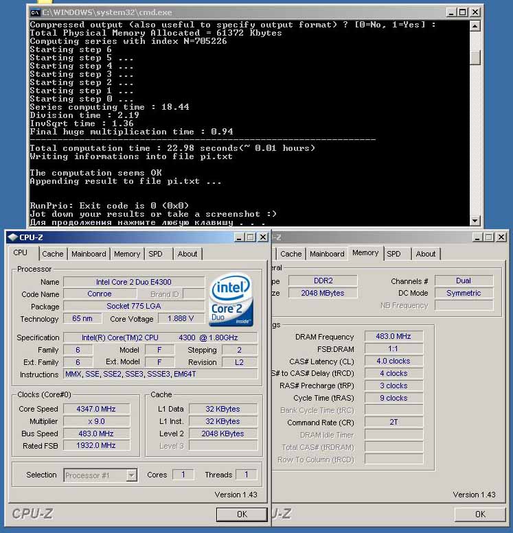
Task: Close the left CPU-Z window
Action: tap(263, 237)
